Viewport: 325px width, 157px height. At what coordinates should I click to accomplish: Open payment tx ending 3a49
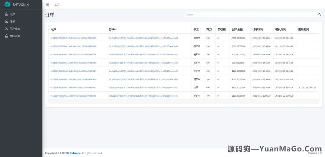(143, 71)
